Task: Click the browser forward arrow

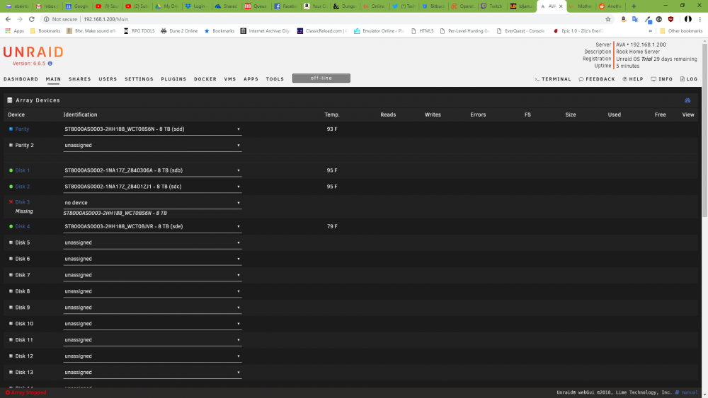Action: tap(20, 19)
